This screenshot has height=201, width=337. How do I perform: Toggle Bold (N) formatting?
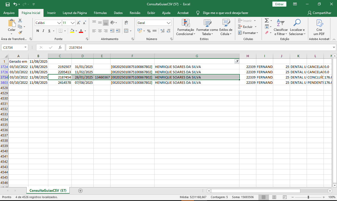(x=38, y=31)
